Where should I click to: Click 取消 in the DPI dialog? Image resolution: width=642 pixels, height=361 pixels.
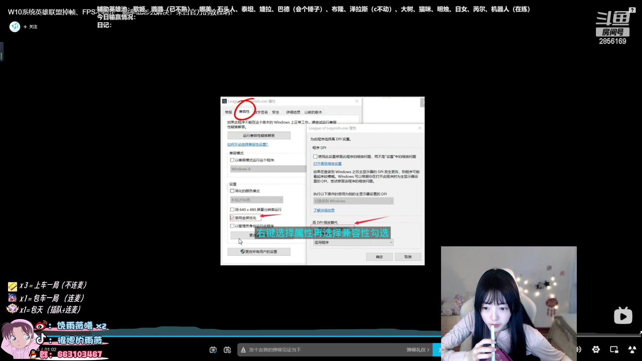pos(408,257)
